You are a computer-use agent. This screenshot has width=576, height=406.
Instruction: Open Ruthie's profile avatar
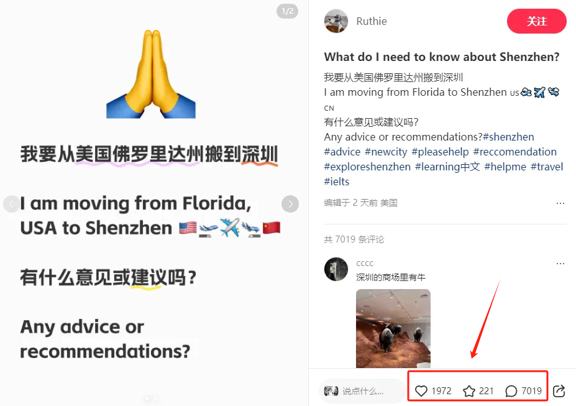coord(336,21)
